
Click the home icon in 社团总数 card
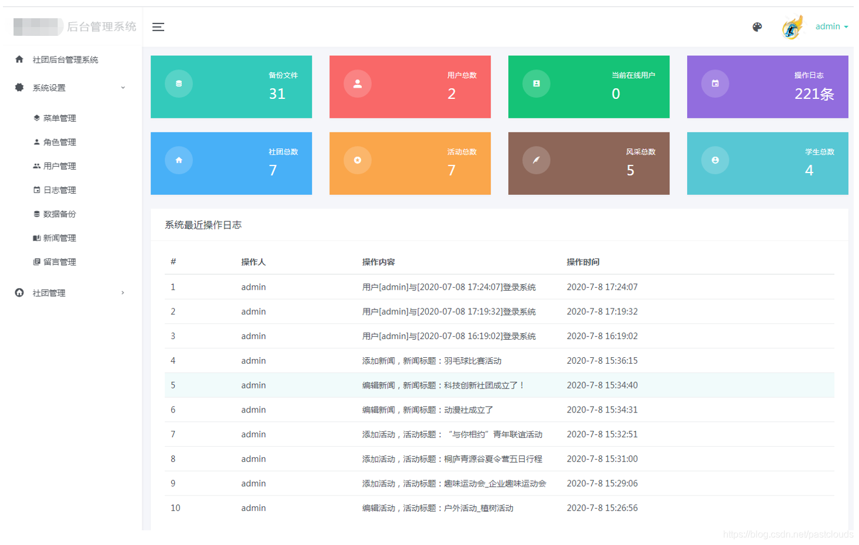179,160
